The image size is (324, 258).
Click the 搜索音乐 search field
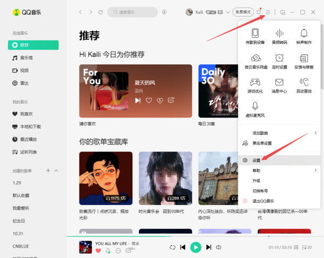pyautogui.click(x=132, y=12)
